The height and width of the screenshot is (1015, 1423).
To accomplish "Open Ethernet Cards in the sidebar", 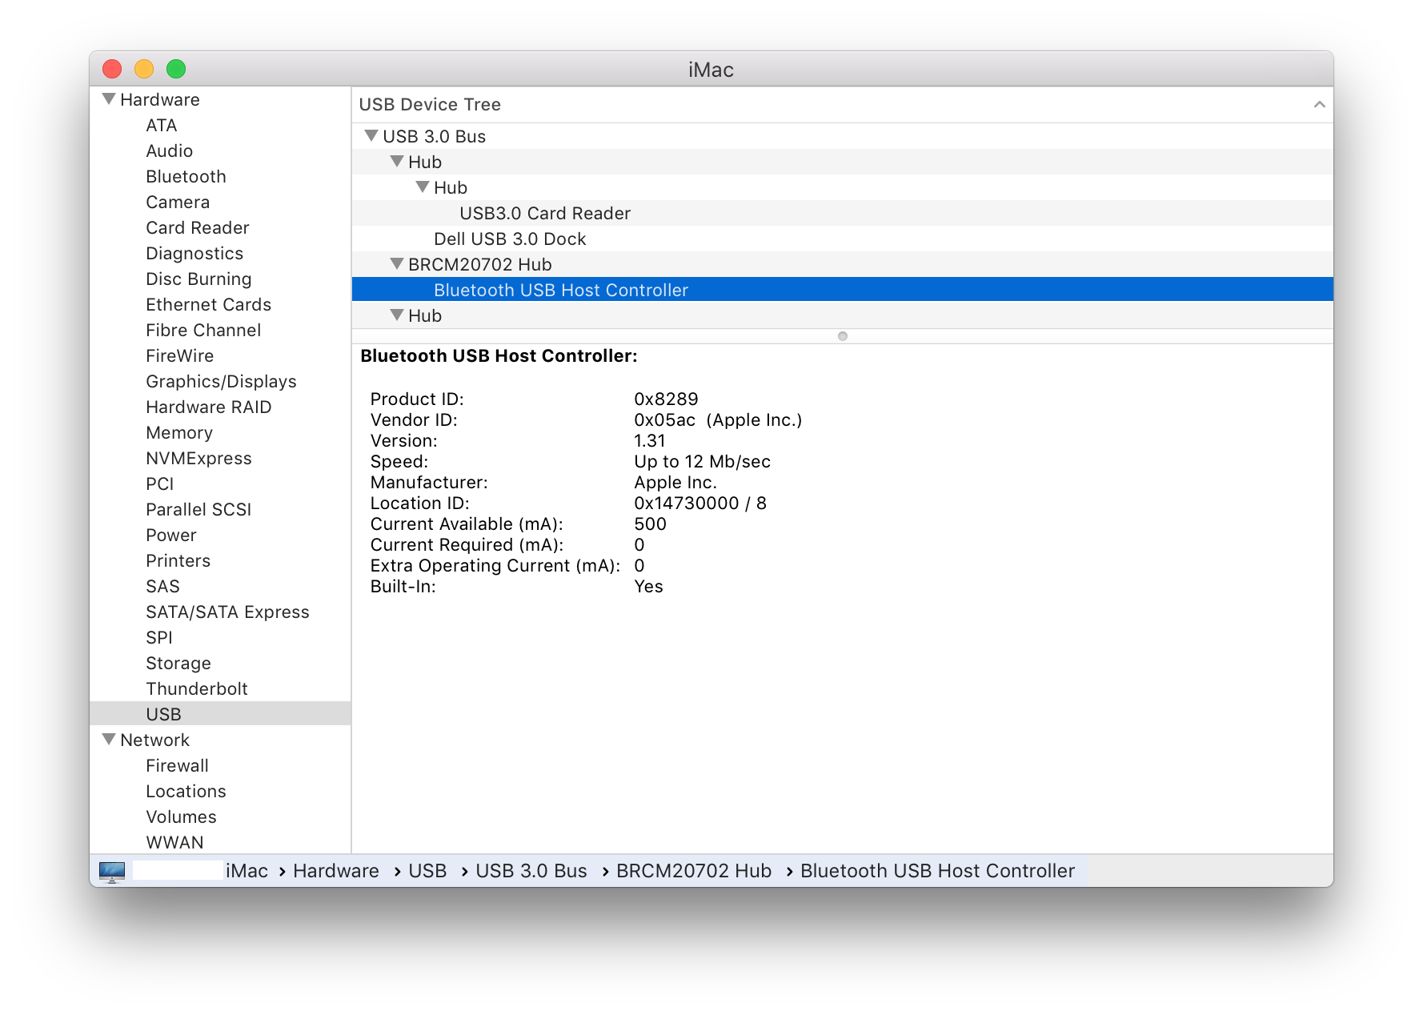I will point(220,305).
